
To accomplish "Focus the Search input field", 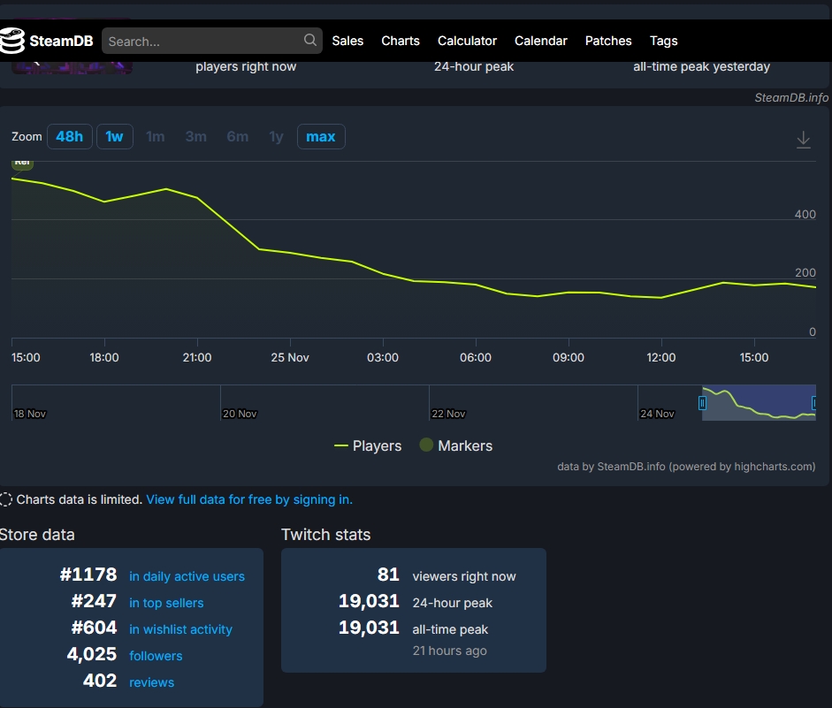I will tap(211, 41).
